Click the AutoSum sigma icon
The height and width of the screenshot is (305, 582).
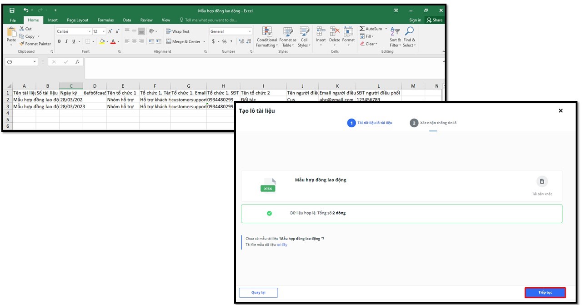point(362,29)
